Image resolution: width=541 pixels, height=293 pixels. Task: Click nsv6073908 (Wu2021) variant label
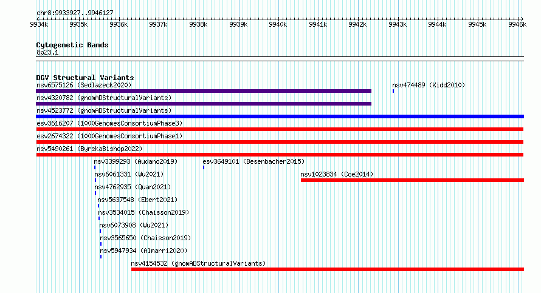(x=134, y=225)
